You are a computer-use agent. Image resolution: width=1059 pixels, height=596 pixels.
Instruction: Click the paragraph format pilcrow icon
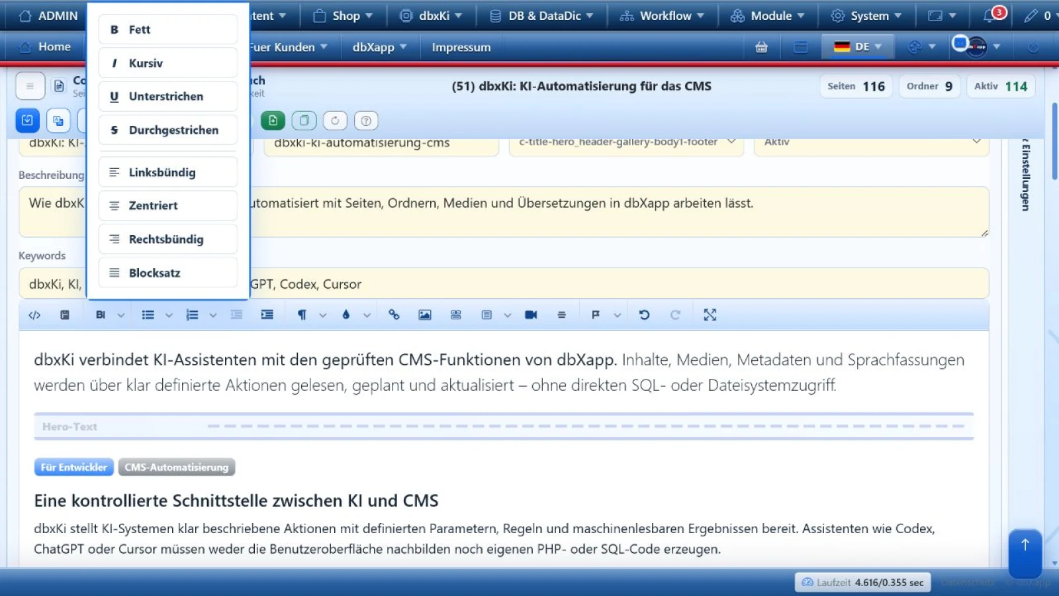click(x=302, y=315)
